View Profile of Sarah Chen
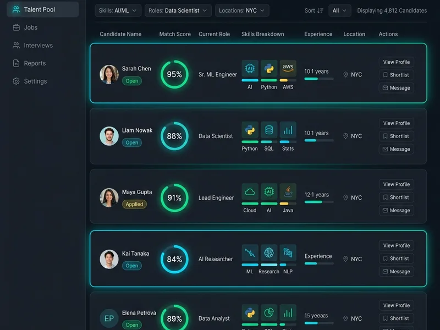The height and width of the screenshot is (330, 440). point(396,62)
